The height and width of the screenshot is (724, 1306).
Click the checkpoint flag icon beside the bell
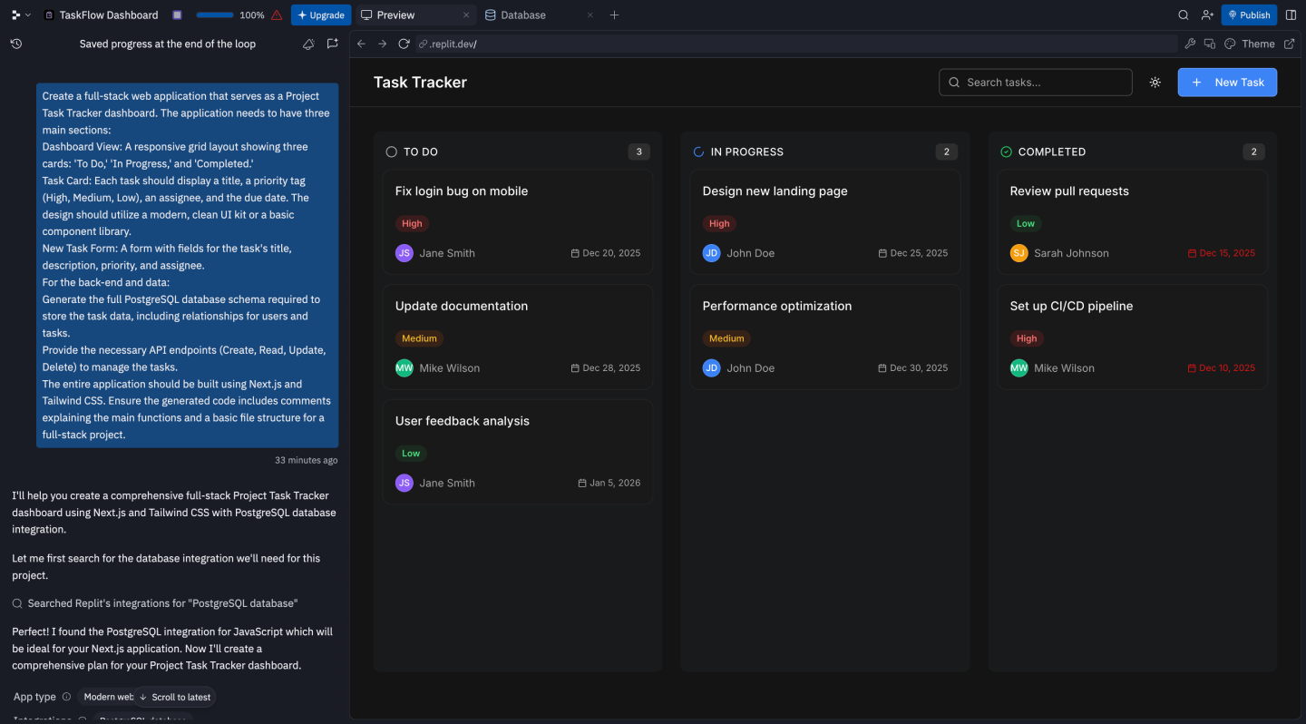pos(333,44)
